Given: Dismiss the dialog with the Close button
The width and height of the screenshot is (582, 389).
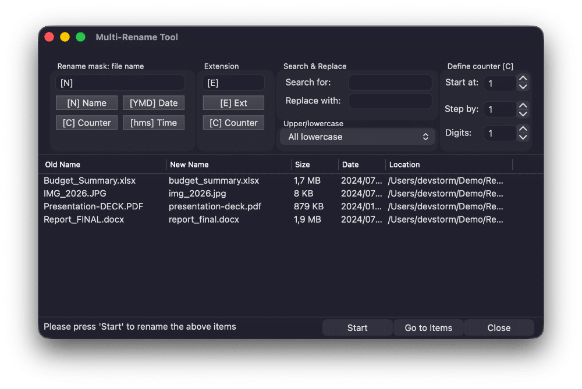Looking at the screenshot, I should tap(498, 327).
